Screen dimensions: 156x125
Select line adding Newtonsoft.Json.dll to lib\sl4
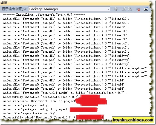[64, 80]
